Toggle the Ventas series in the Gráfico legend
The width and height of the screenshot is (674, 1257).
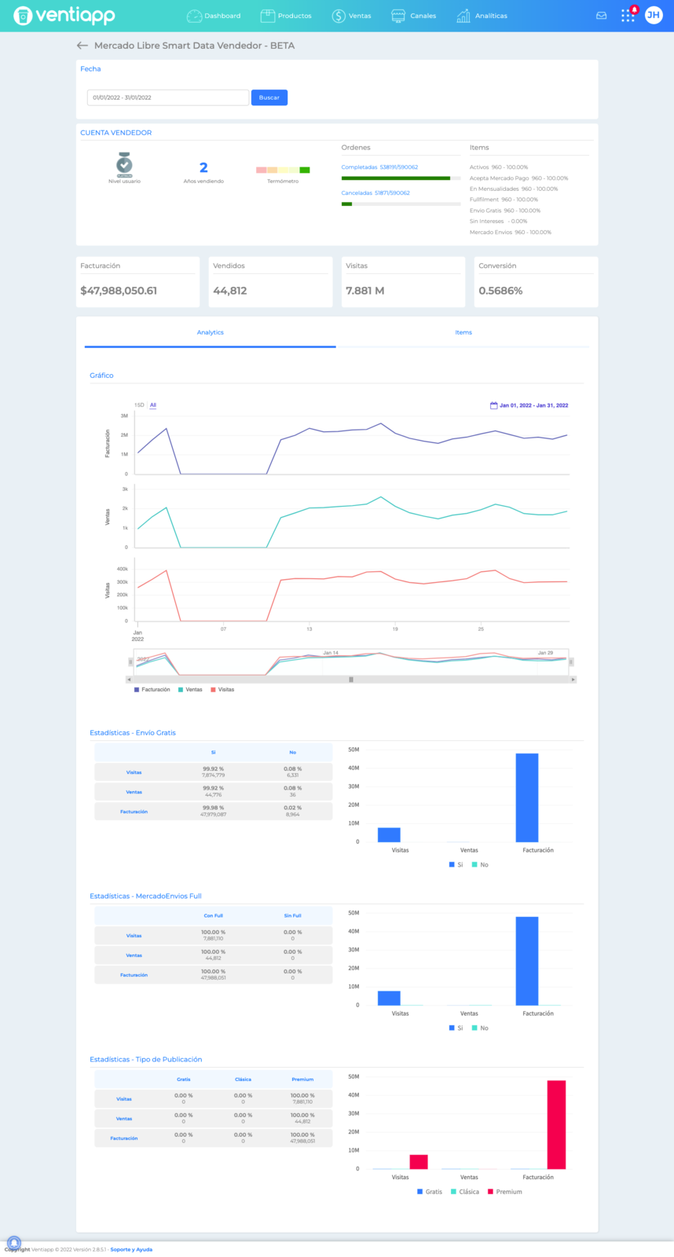tap(190, 690)
